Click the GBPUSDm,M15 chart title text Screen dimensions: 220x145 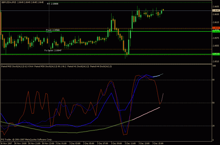click(x=9, y=2)
